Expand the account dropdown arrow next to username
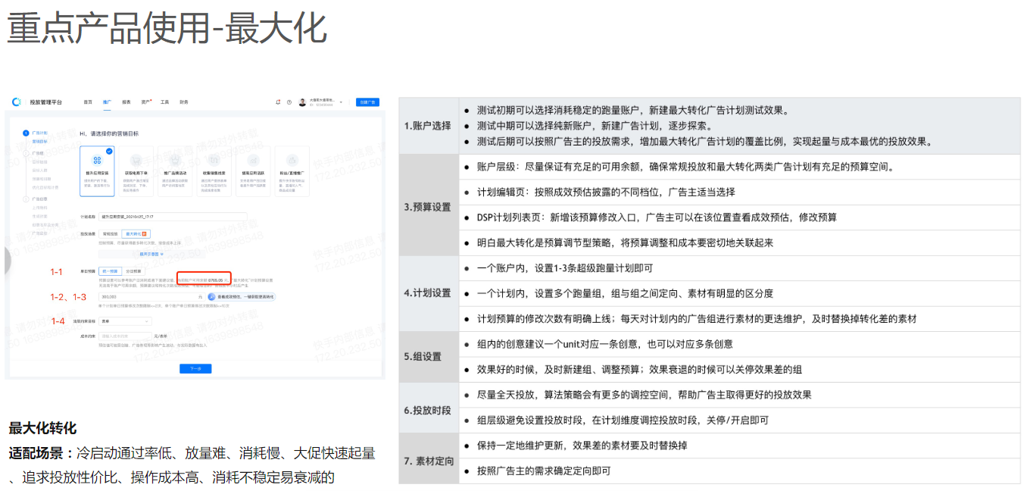Viewport: 1030px width, 491px height. click(341, 102)
